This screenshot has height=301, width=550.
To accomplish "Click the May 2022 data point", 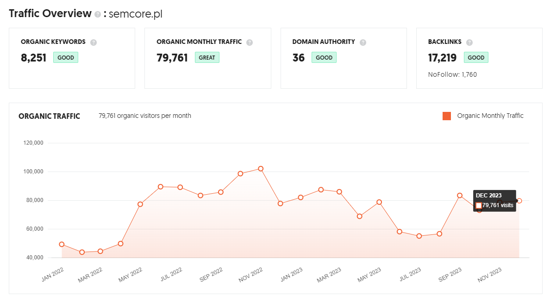I will pos(140,204).
